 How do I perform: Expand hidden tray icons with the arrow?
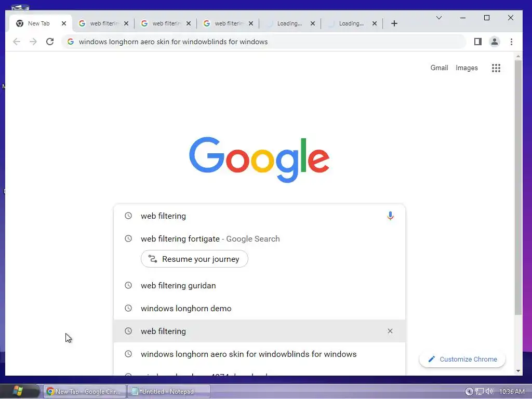coord(469,392)
